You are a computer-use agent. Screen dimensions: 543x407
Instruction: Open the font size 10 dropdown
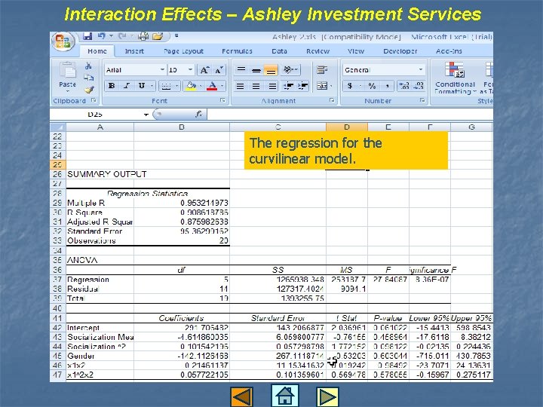tap(190, 70)
